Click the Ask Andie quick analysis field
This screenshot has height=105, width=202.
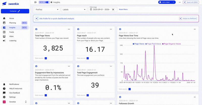101,18
